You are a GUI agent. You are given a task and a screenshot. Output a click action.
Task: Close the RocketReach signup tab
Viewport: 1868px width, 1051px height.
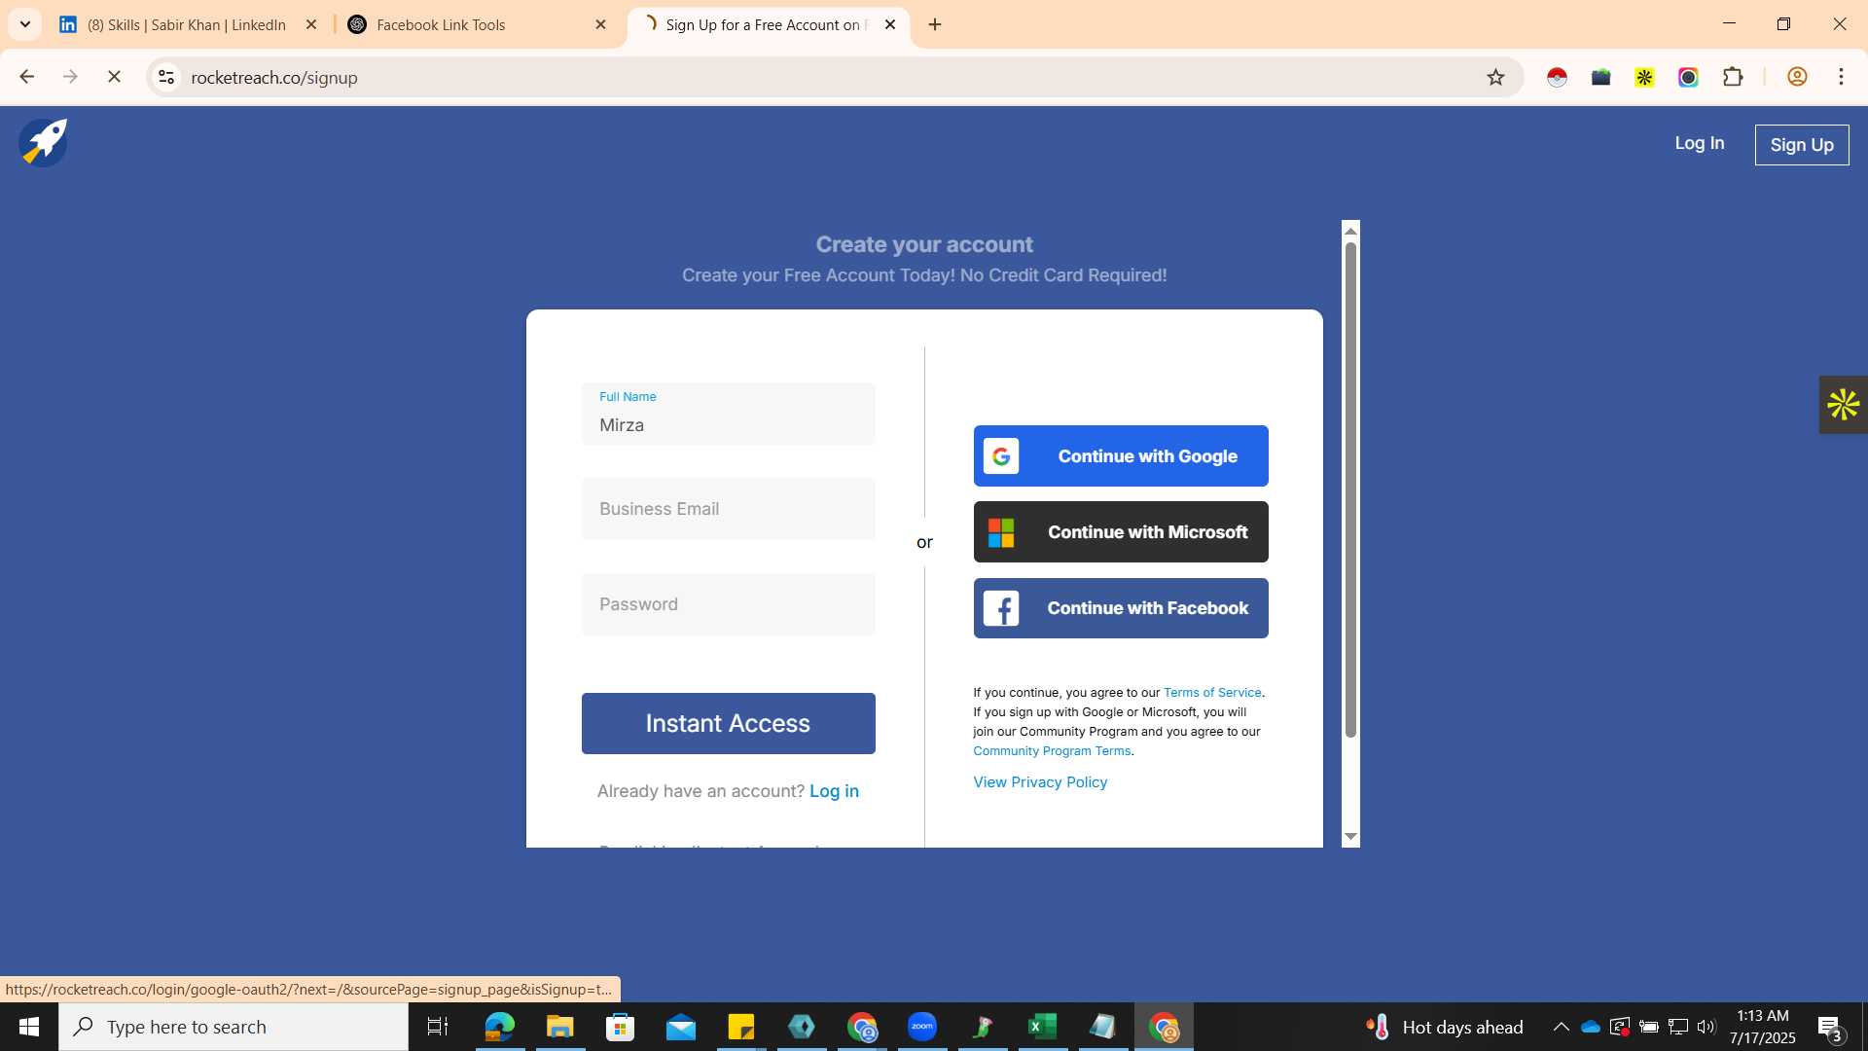coord(889,24)
